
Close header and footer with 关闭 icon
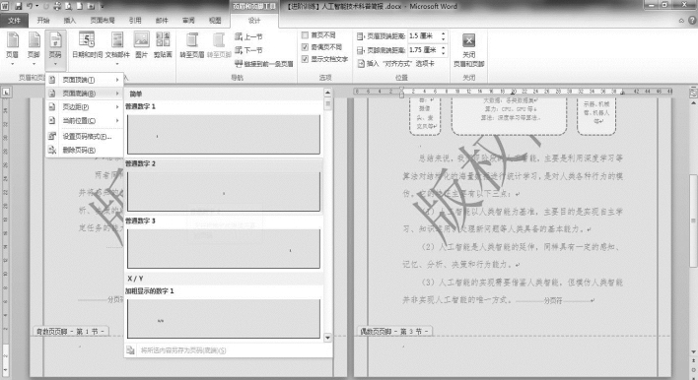click(x=468, y=50)
